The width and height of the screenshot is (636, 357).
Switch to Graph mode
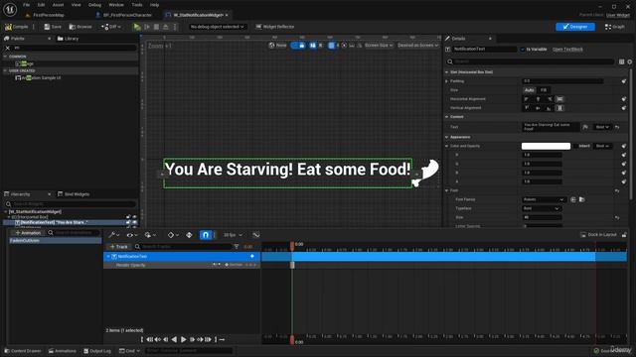click(614, 27)
